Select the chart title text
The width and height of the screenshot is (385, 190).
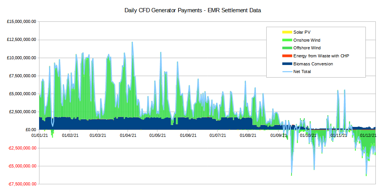(x=193, y=10)
